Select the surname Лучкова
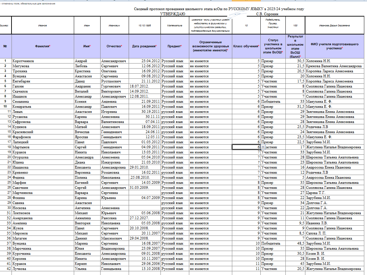The image size is (367, 275). (19, 269)
